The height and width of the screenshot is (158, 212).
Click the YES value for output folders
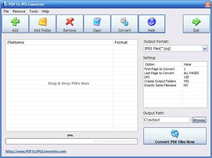[186, 81]
